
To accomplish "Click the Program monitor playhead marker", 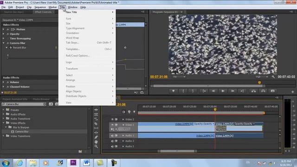I will tap(259, 83).
